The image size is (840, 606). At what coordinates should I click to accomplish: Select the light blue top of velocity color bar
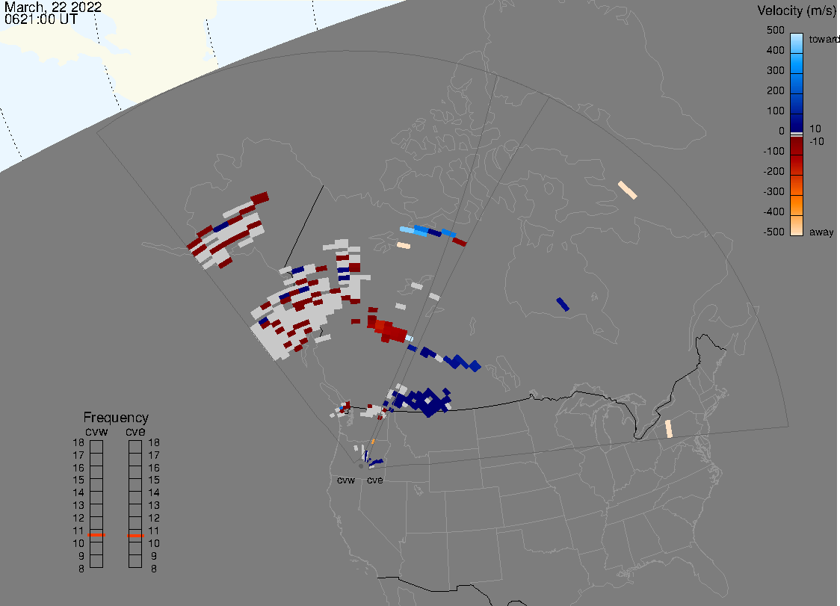click(797, 40)
